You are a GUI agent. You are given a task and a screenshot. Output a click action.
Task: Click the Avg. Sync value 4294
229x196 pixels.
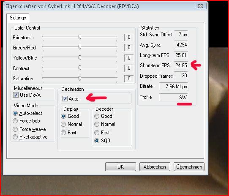pyautogui.click(x=181, y=45)
